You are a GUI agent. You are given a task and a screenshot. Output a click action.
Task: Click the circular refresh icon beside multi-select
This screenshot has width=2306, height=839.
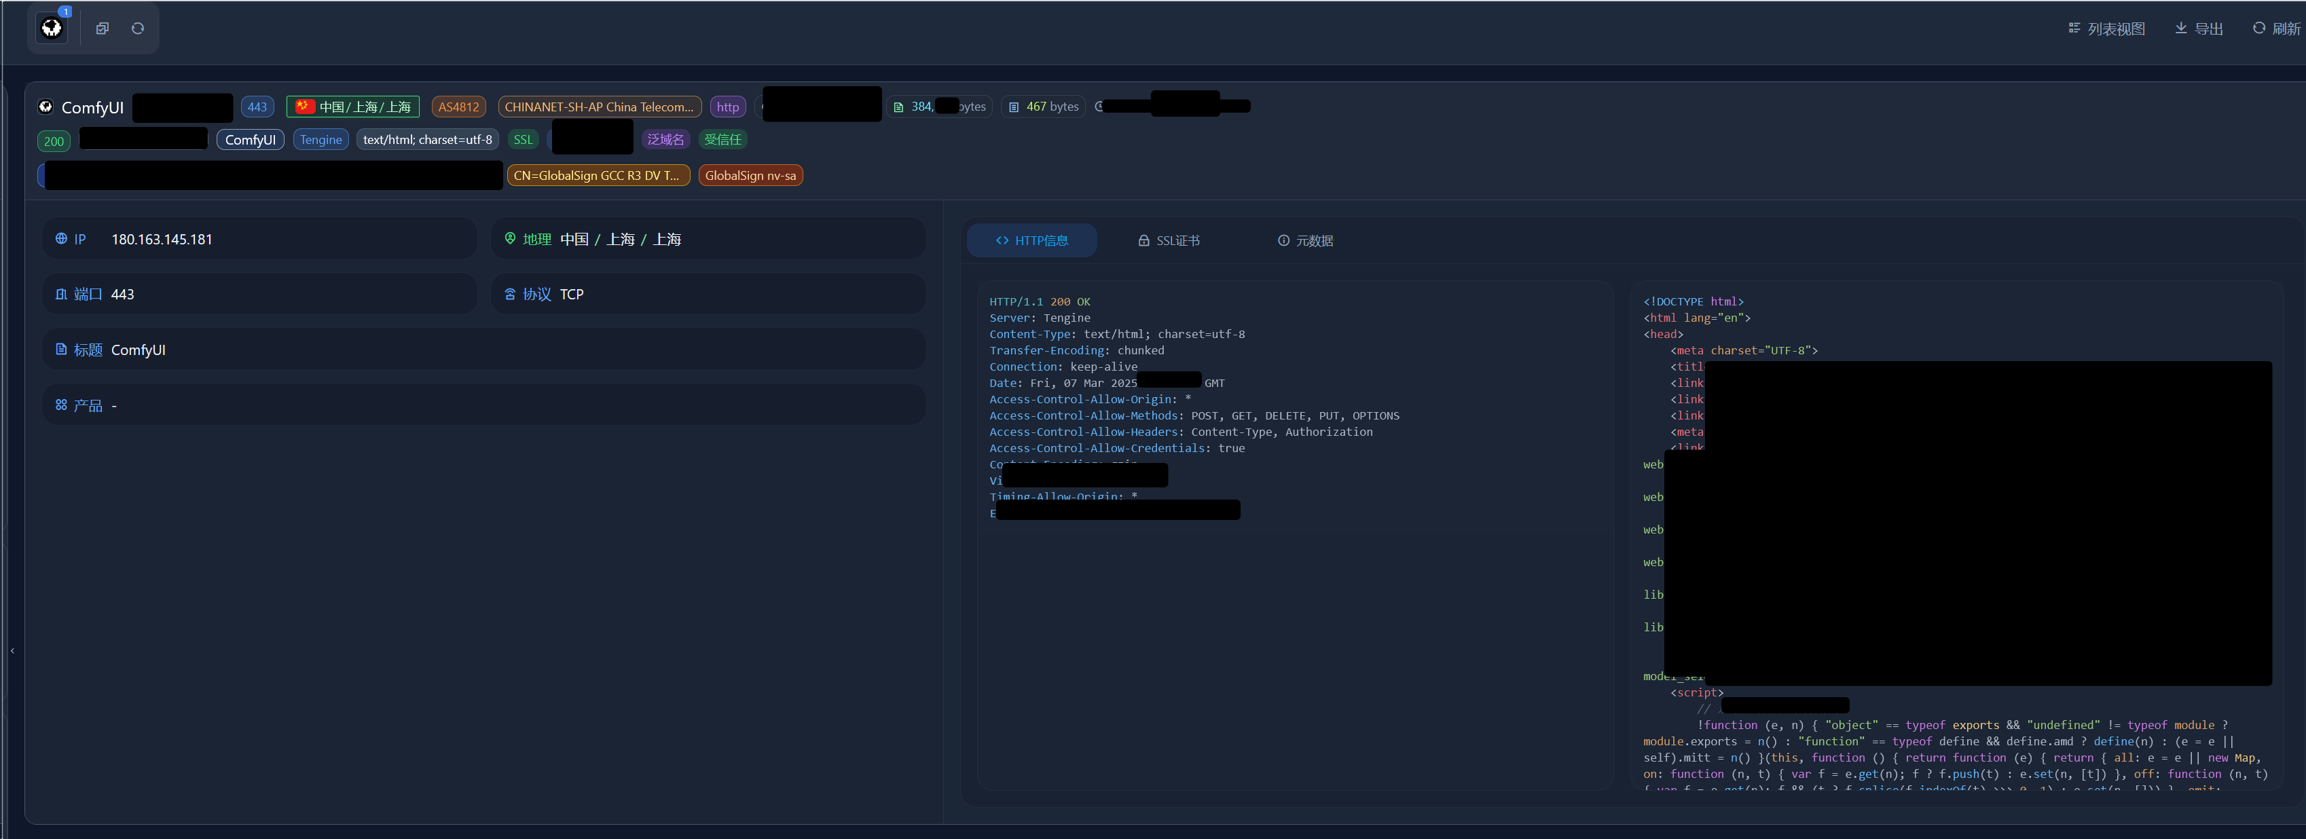(138, 29)
